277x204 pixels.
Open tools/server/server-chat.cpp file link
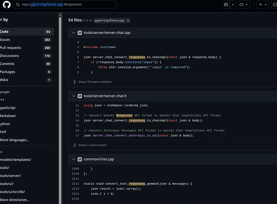coord(107,33)
